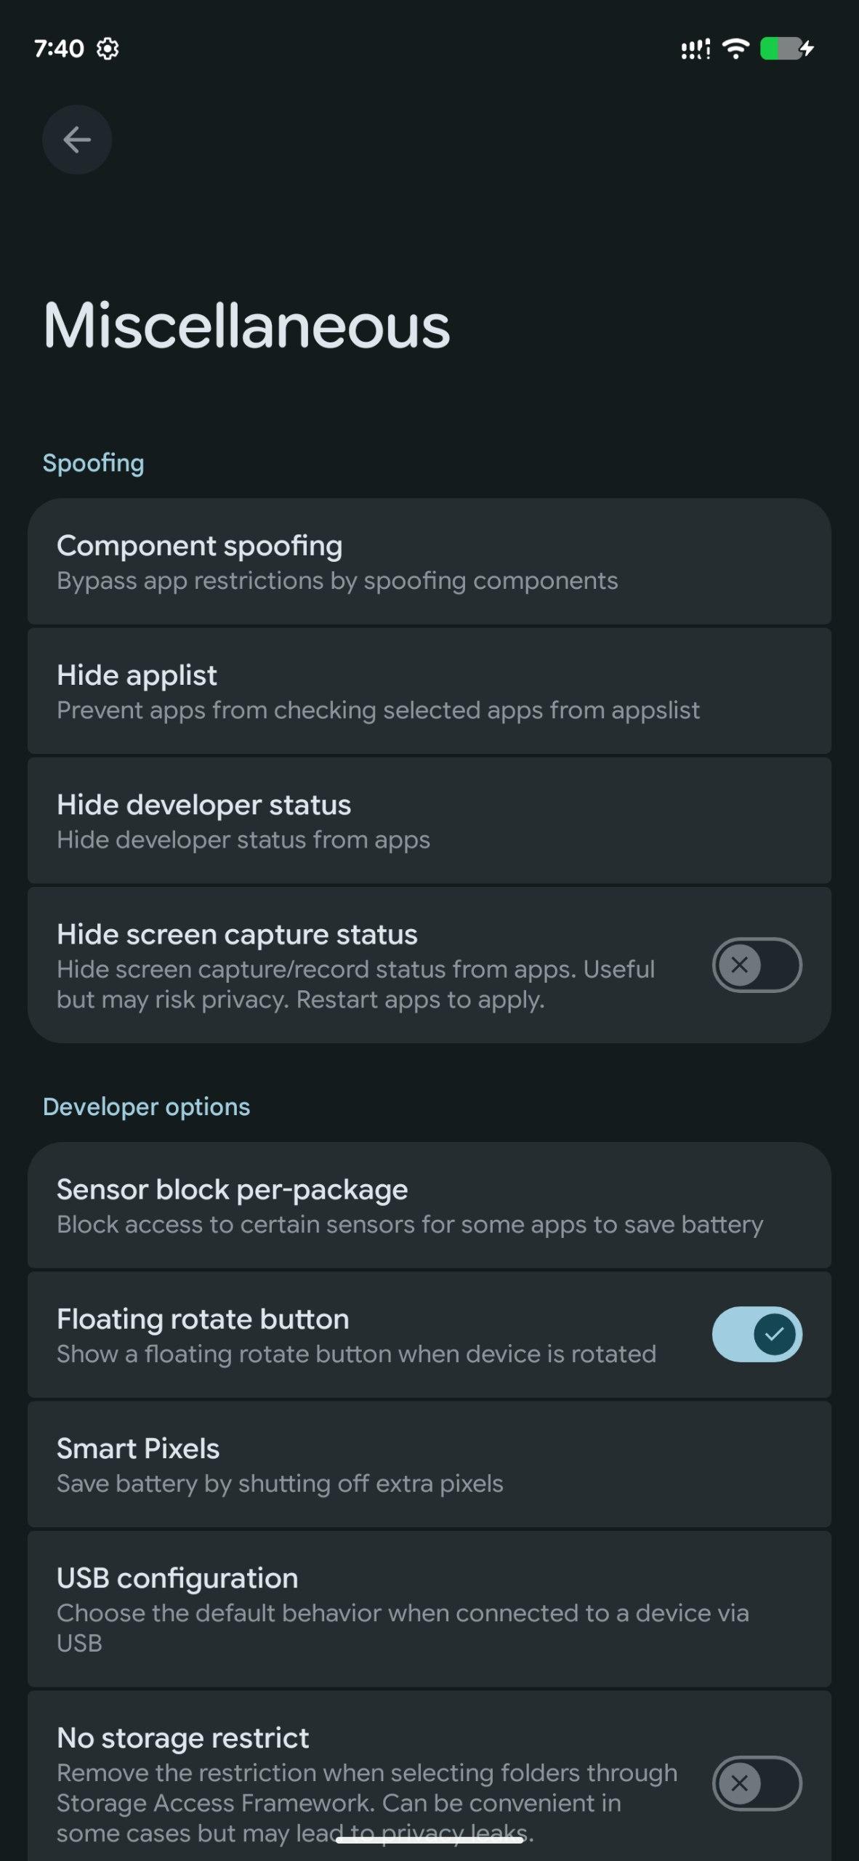Tap the cellular signal icon
Screen dimensions: 859x1861
click(695, 49)
